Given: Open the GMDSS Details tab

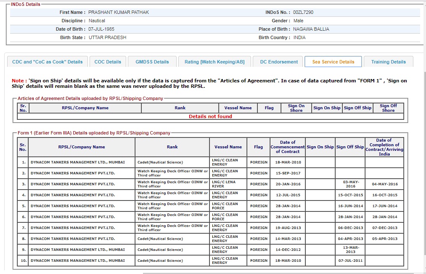Looking at the screenshot, I should coord(152,62).
